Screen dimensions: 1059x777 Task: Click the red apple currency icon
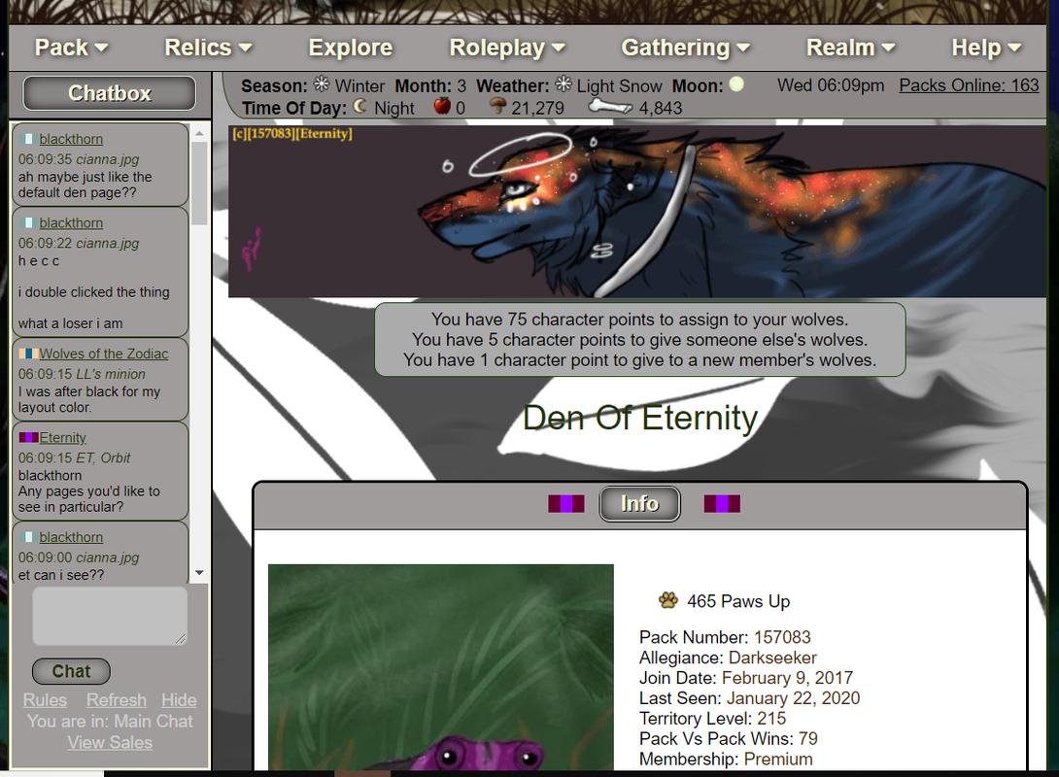(442, 106)
